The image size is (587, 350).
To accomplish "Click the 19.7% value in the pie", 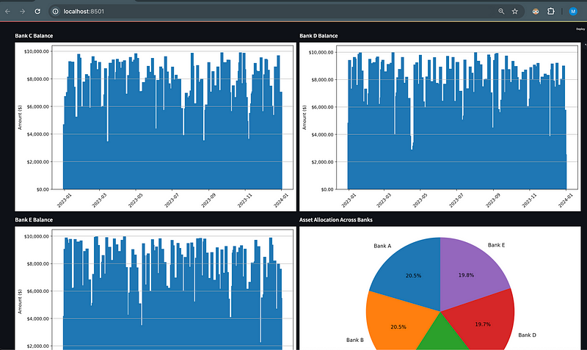I will (x=483, y=324).
